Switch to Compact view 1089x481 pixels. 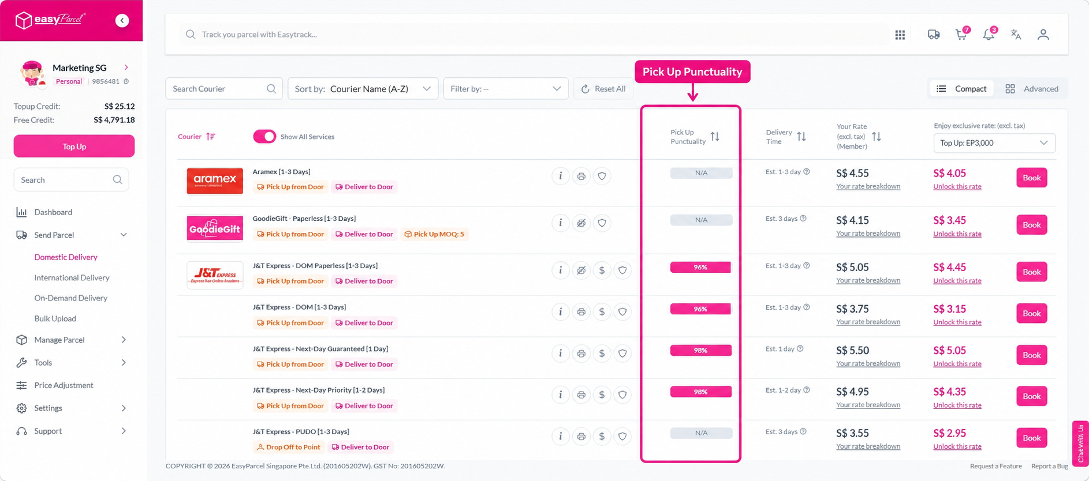[x=961, y=89]
